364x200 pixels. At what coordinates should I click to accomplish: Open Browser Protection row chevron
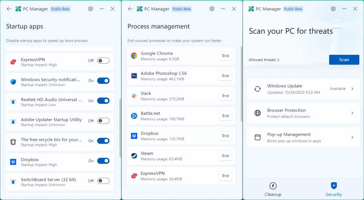(x=352, y=113)
